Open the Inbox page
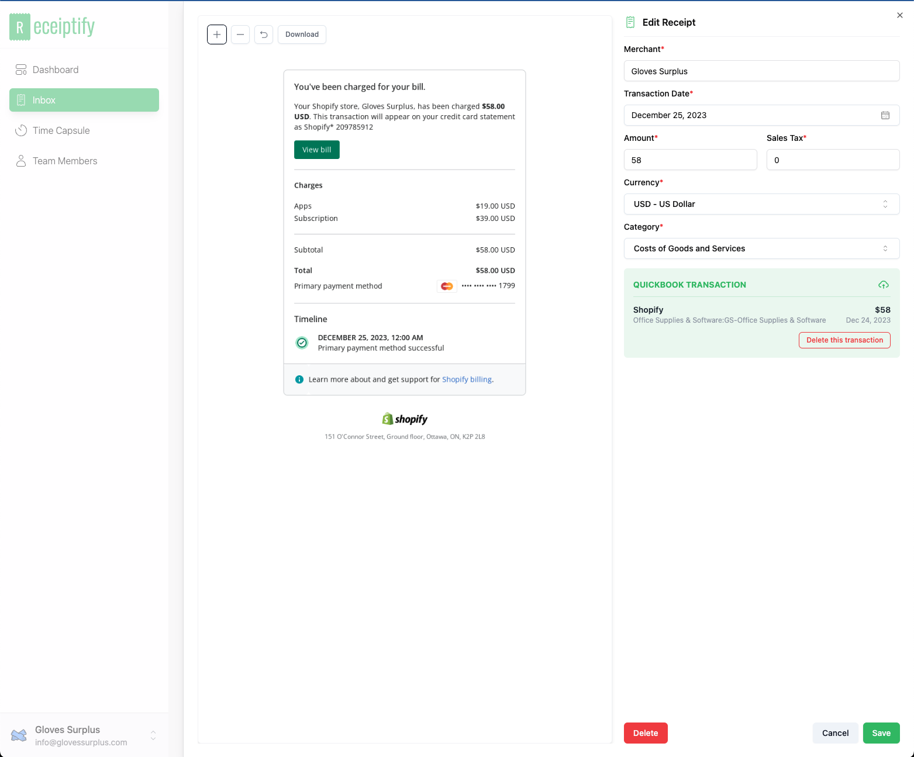 click(x=84, y=100)
